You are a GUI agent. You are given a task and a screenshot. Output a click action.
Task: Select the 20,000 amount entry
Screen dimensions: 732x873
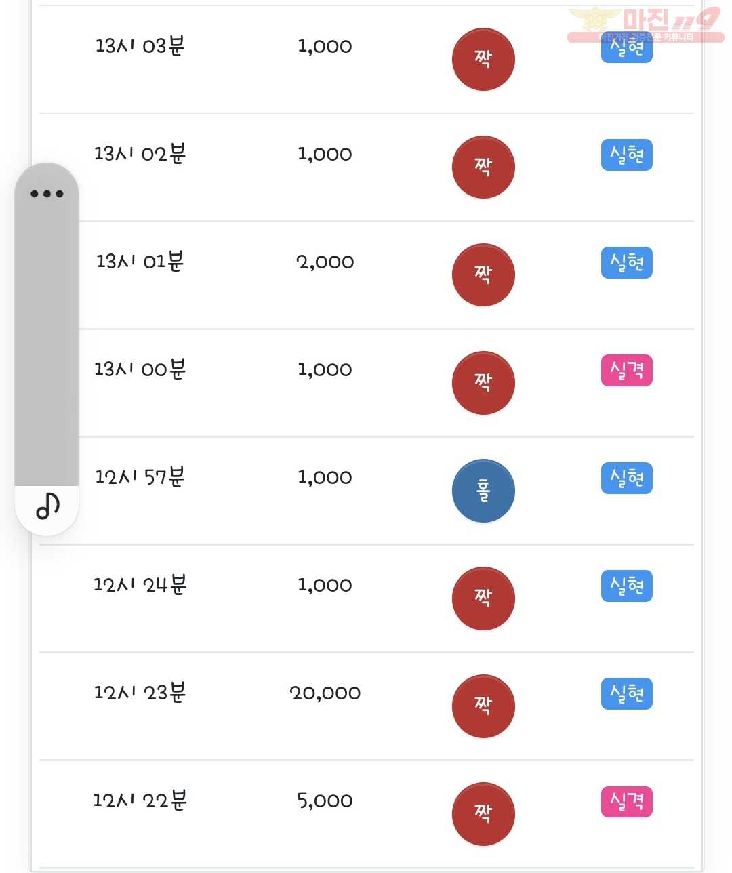(x=325, y=693)
